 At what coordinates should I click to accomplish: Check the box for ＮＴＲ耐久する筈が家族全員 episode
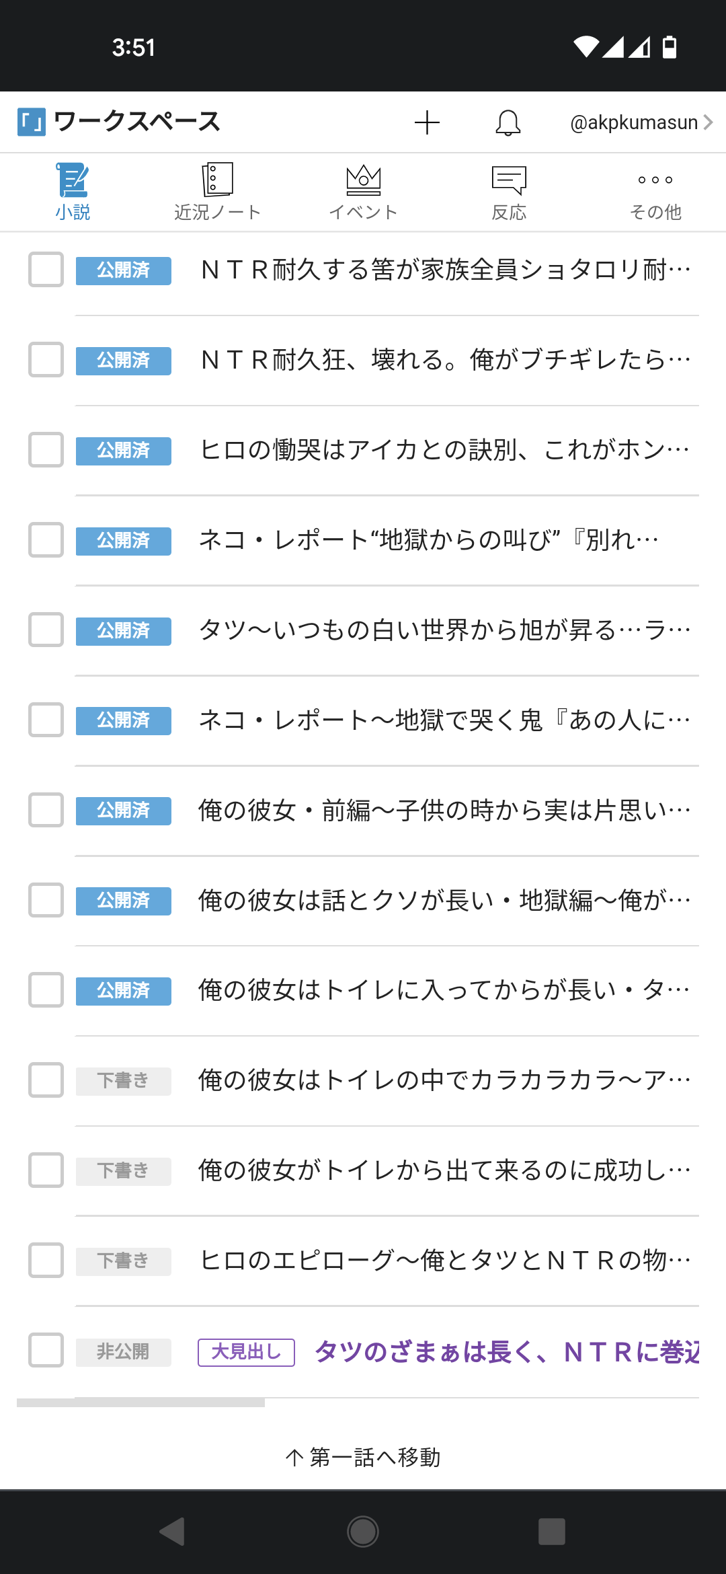click(46, 270)
